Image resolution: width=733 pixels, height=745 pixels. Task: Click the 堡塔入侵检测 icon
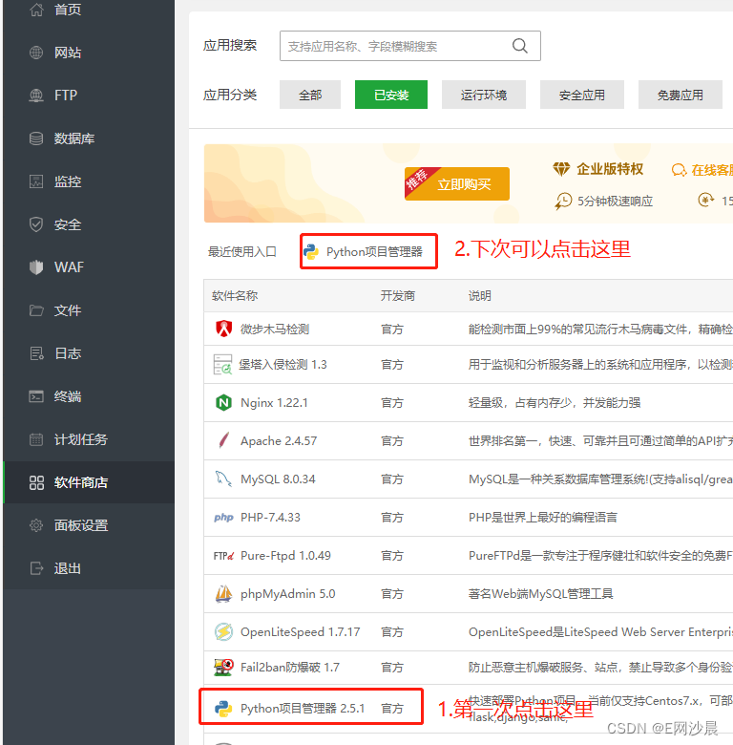[222, 365]
